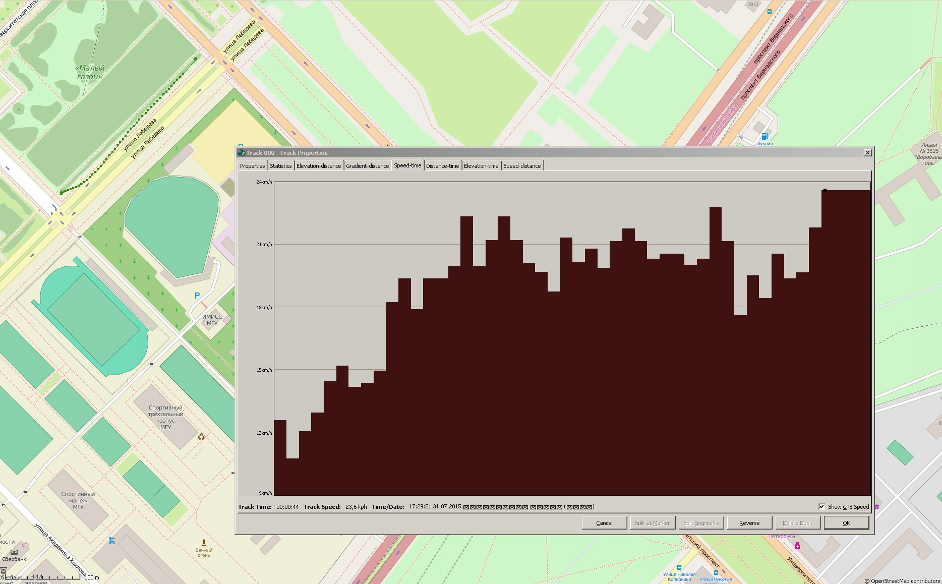Open the Statistics tab
The width and height of the screenshot is (942, 584).
(x=280, y=166)
